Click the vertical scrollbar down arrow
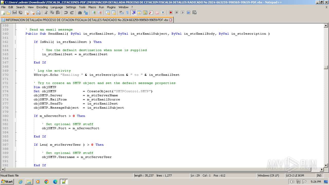 click(326, 165)
